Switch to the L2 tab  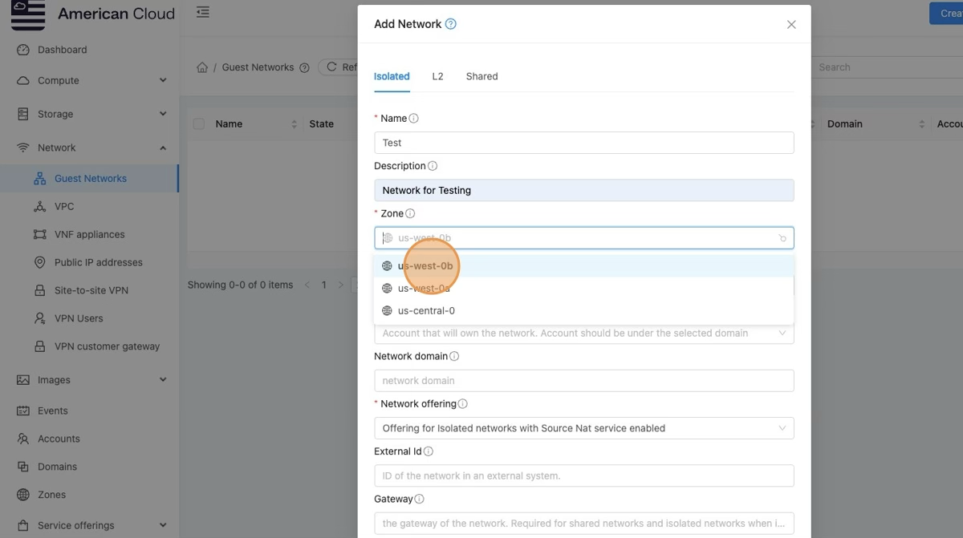pyautogui.click(x=437, y=77)
